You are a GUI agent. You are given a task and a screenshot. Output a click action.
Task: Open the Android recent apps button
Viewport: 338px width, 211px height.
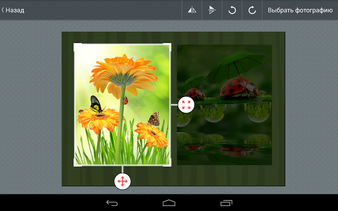(x=226, y=203)
